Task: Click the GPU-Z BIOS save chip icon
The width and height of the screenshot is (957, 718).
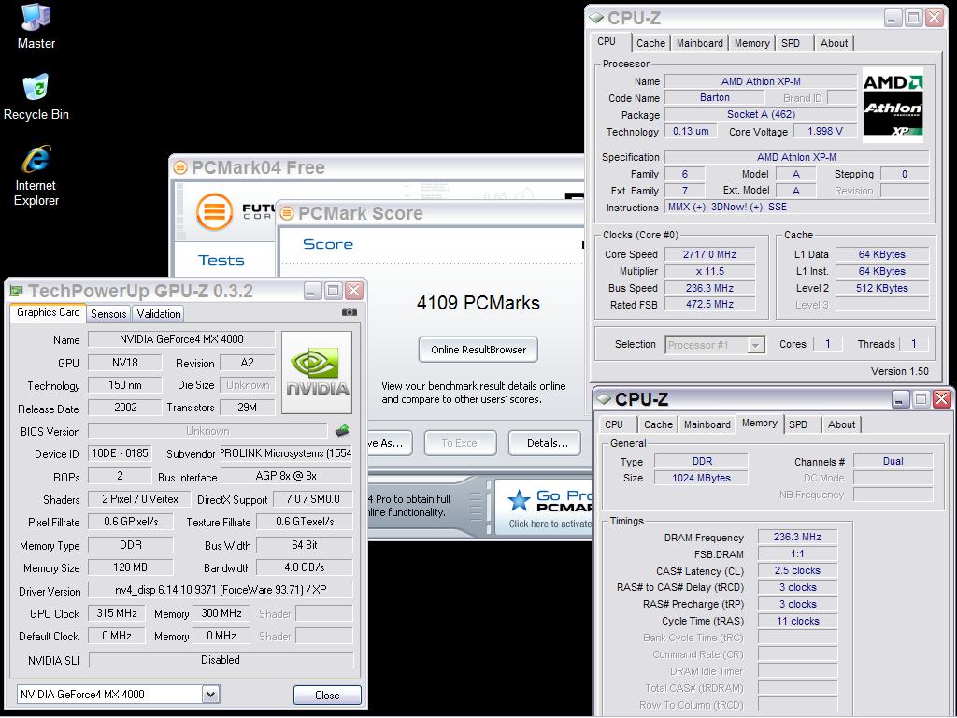Action: 342,430
